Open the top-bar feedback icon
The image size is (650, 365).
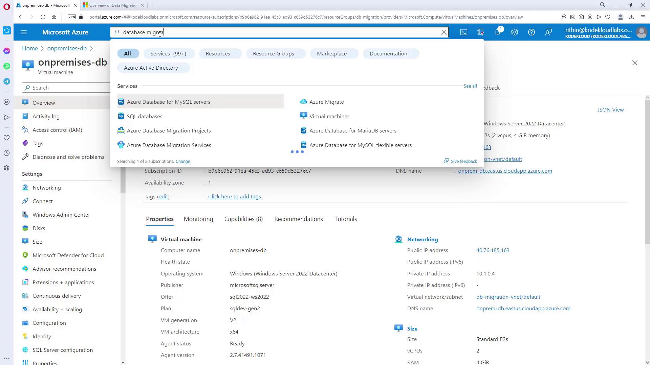click(x=548, y=32)
